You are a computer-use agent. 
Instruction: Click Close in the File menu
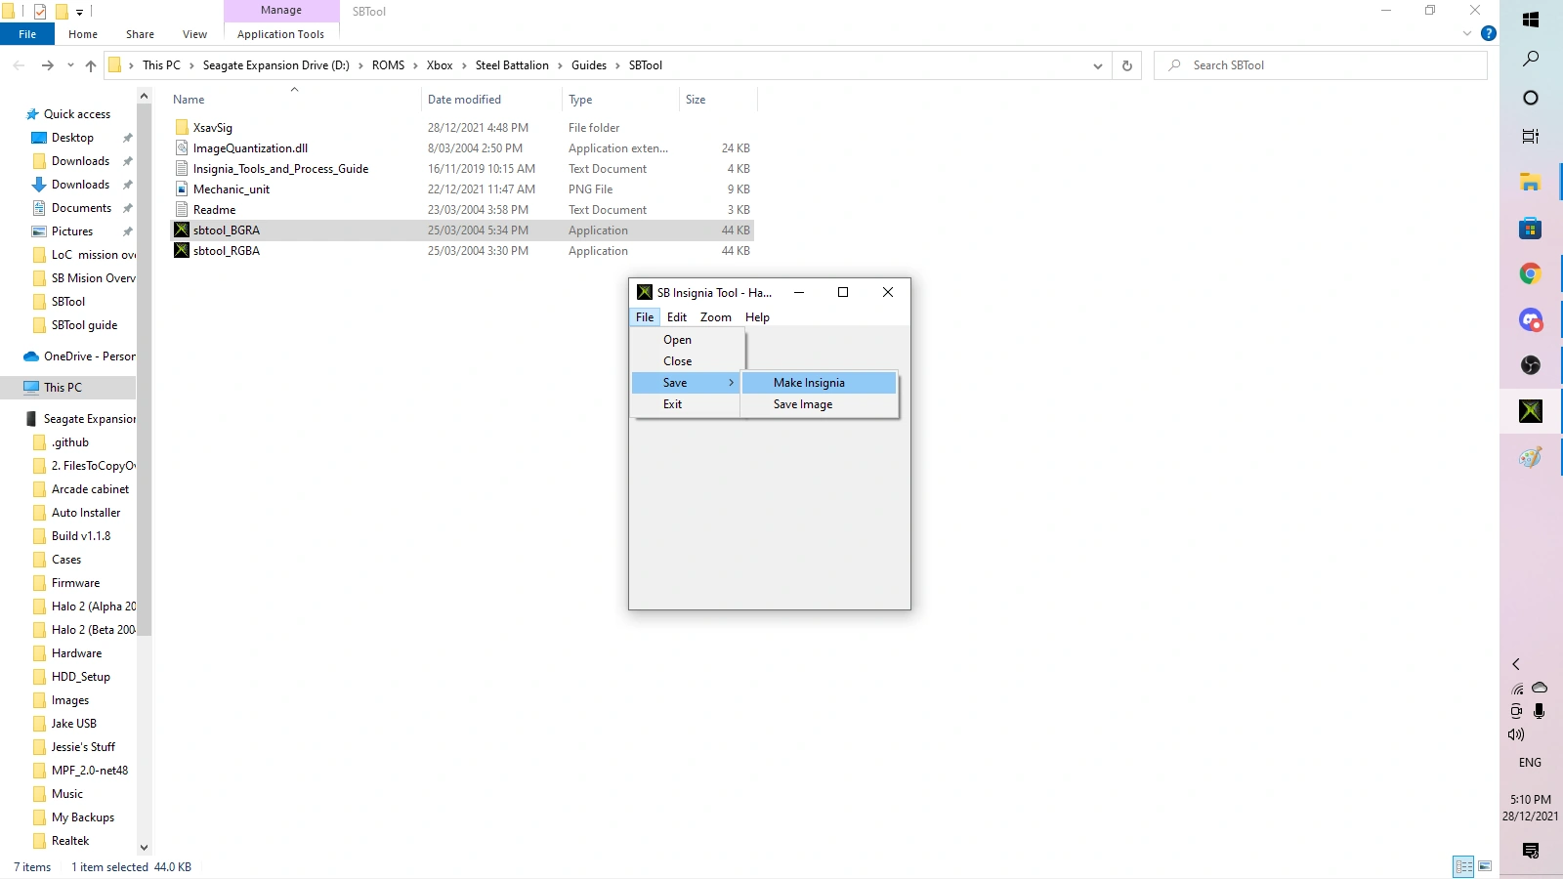tap(686, 361)
